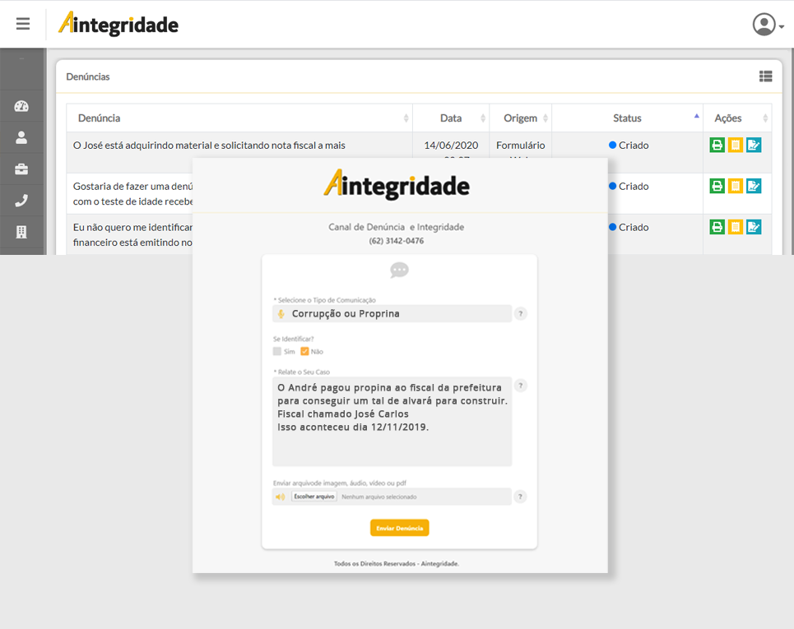Click the 'Formulário' origin cell
Viewport: 794px width, 629px height.
521,146
